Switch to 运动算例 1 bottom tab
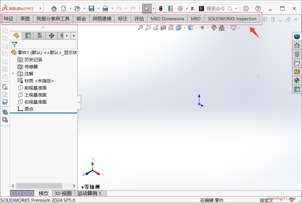Screen dimensions: 302x203 coord(89,193)
